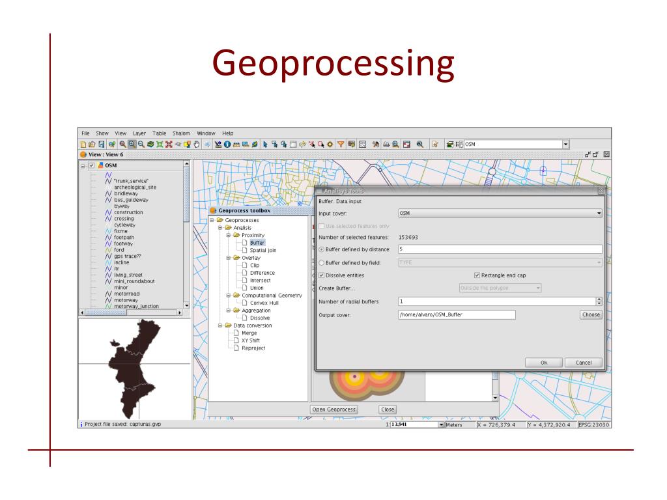Uncheck the Rectangle end cap checkbox
Image resolution: width=667 pixels, height=500 pixels.
pos(477,275)
